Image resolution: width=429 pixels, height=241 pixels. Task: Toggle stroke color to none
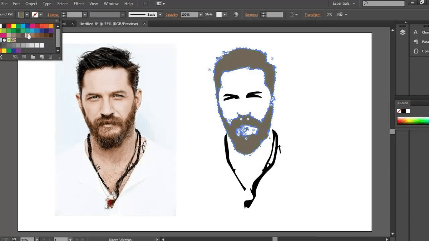point(36,14)
